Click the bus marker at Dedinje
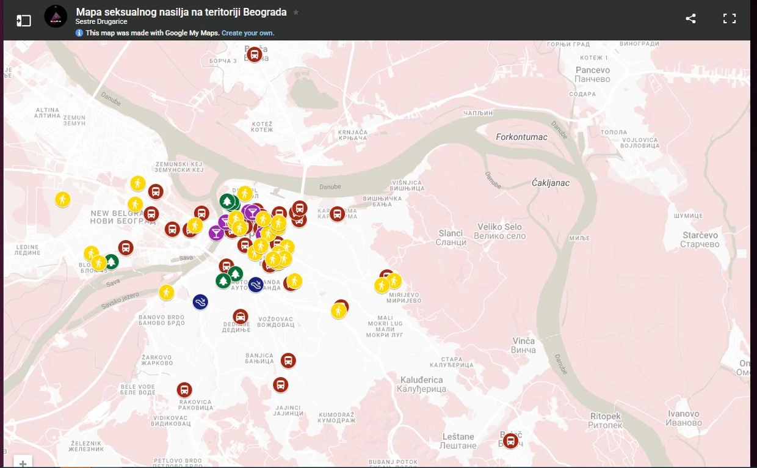The width and height of the screenshot is (757, 468). [x=241, y=316]
